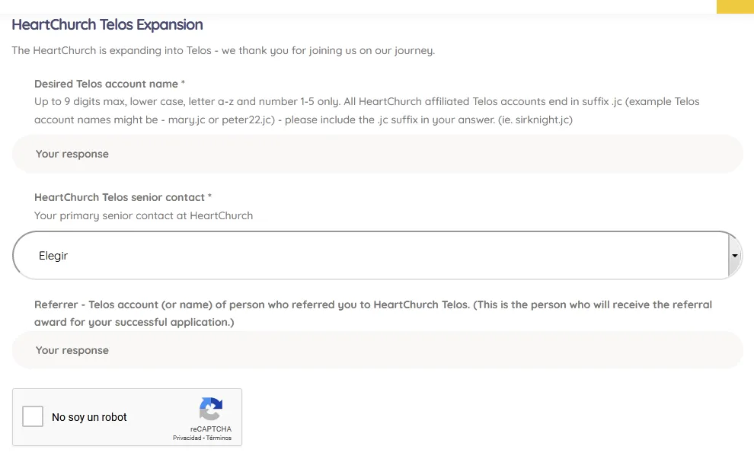Click the "HeartChurch Telos senior contact" label
The width and height of the screenshot is (754, 459).
pos(120,197)
